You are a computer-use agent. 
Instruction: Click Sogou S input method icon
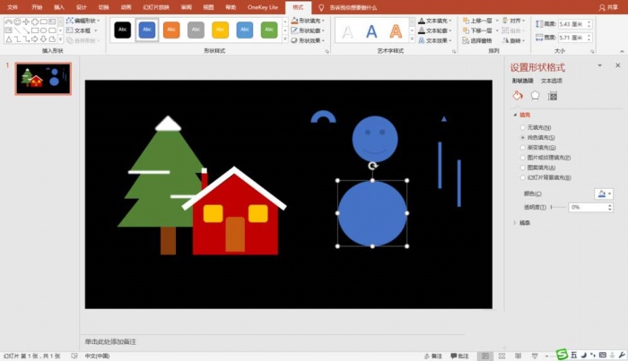coord(562,354)
